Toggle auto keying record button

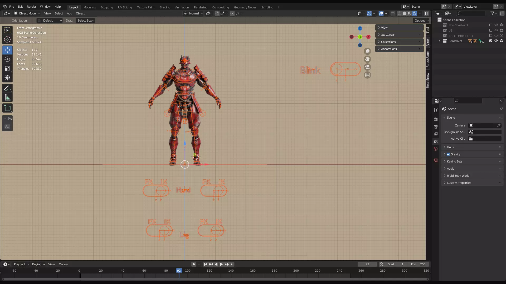tap(194, 264)
